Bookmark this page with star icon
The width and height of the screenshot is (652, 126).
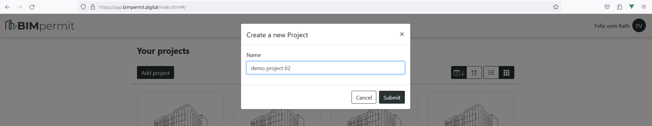pos(556,7)
